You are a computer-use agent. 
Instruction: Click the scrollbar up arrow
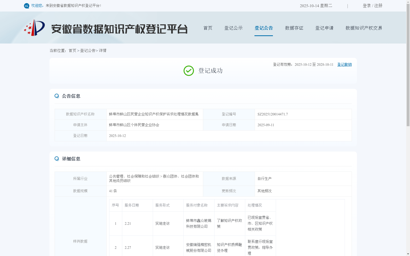(x=408, y=2)
